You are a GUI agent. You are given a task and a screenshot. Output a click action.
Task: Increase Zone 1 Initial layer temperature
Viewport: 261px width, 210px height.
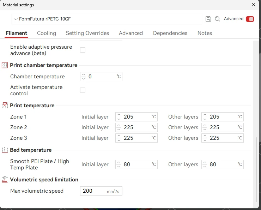119,115
